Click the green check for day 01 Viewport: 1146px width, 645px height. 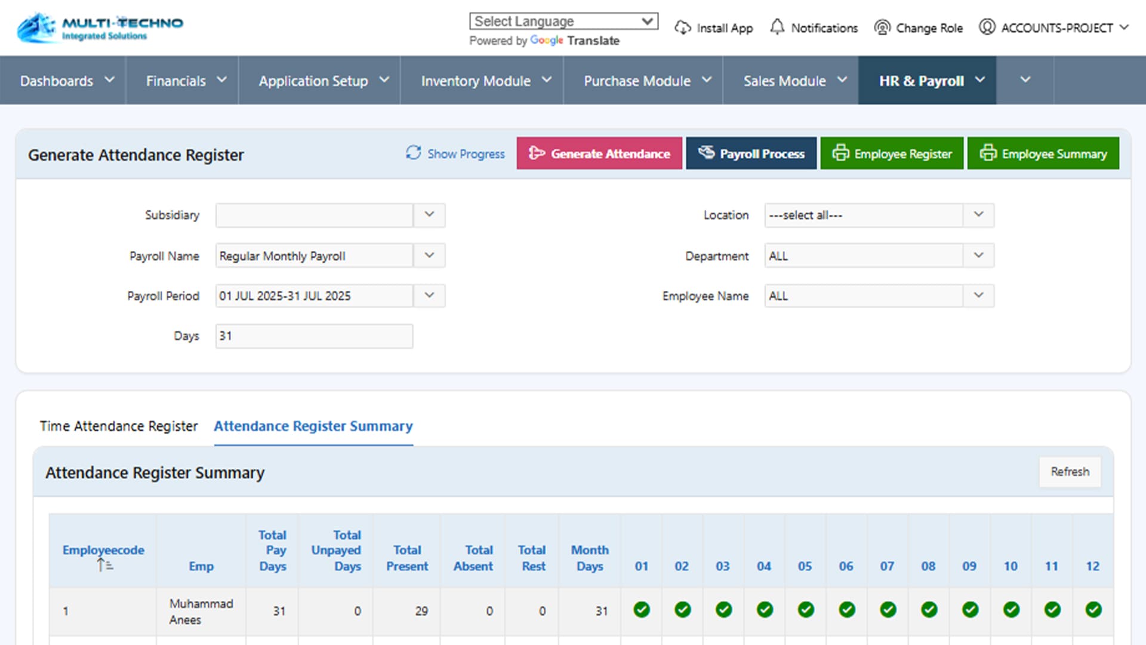click(642, 610)
